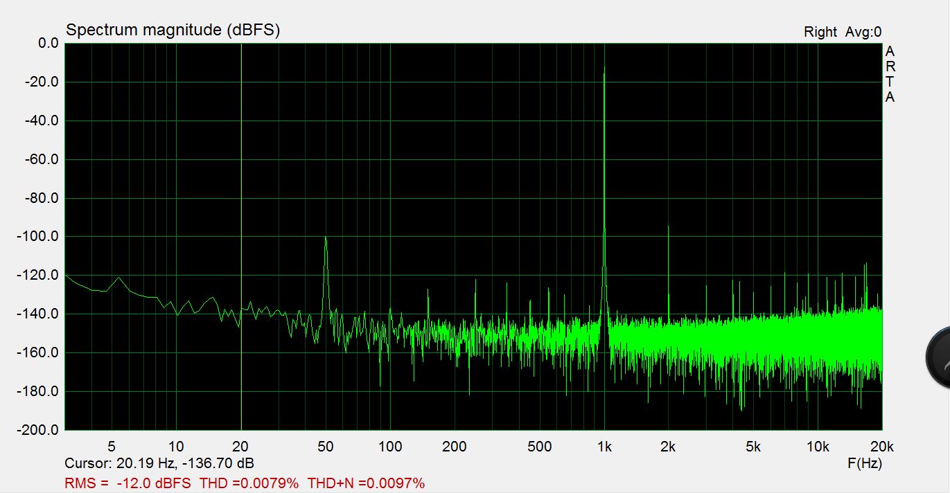
Task: Click the "-60.0" y-axis label
Action: (43, 159)
